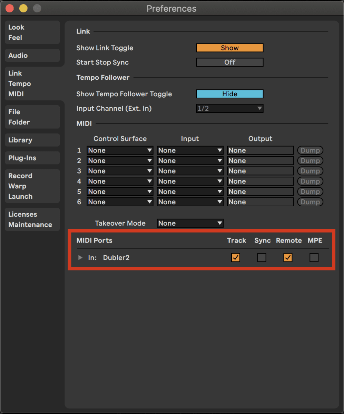
Task: Enable Sync for the Dubler2 port
Action: pos(262,257)
